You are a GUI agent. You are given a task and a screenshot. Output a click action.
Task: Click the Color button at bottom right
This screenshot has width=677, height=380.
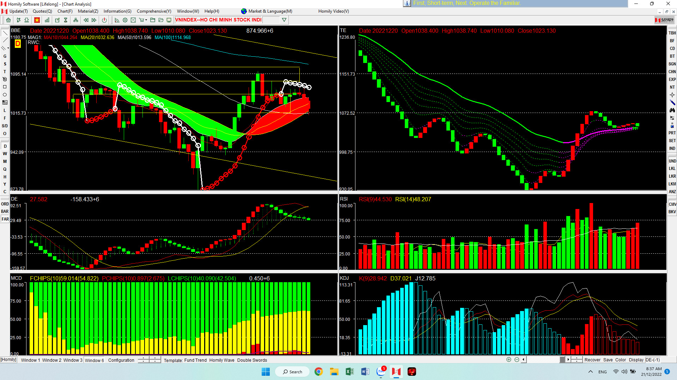pos(620,360)
